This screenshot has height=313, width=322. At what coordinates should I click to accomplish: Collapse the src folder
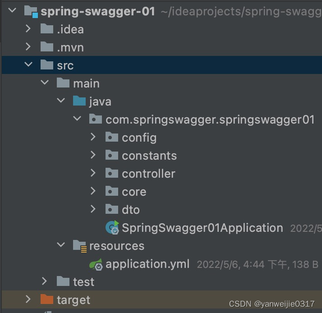[28, 64]
